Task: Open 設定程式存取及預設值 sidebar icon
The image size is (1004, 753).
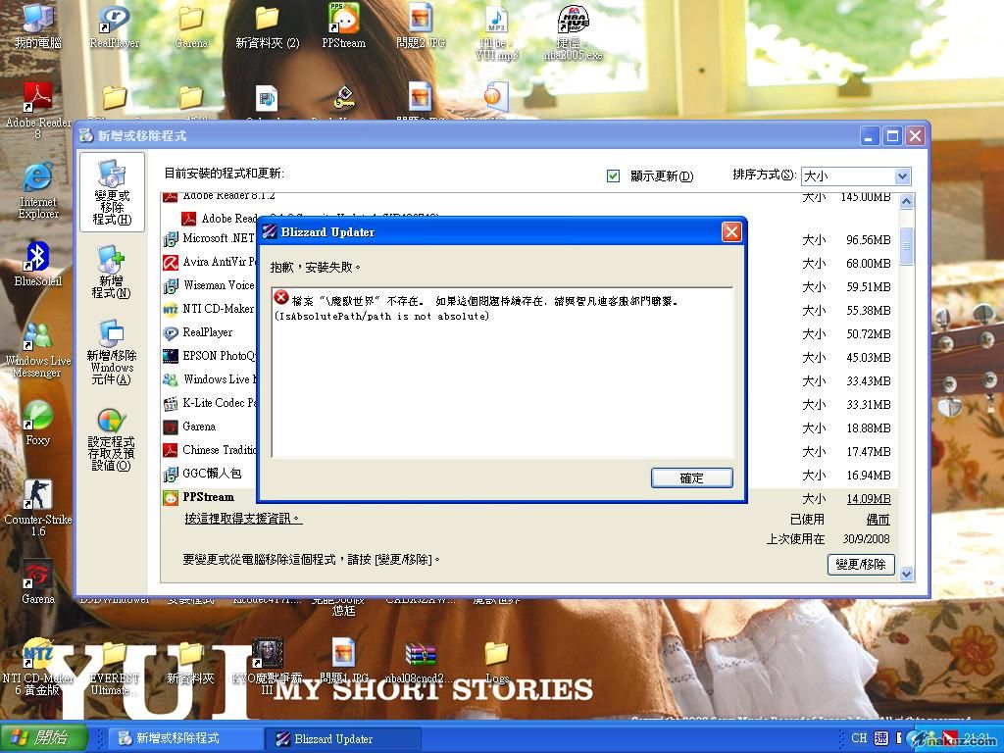Action: (112, 440)
